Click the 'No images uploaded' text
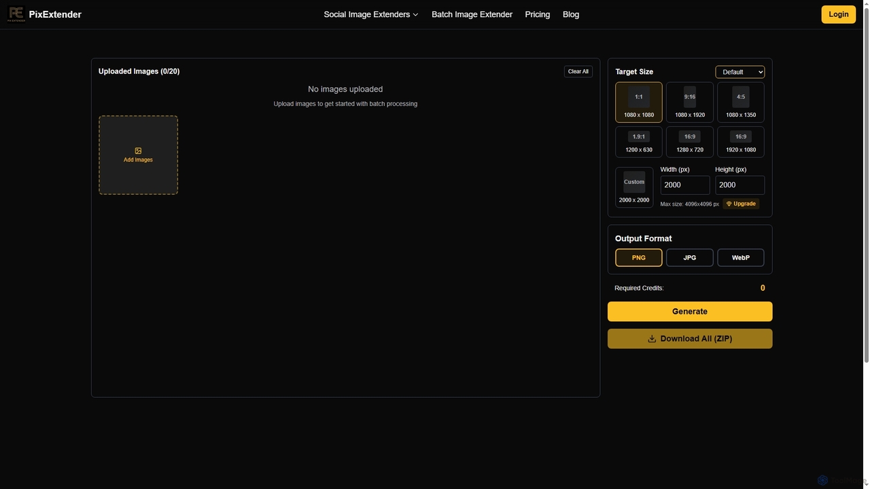This screenshot has width=870, height=489. click(345, 89)
